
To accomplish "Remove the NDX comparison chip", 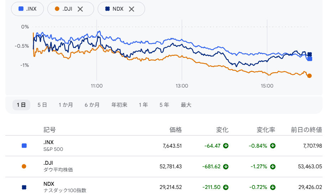I will coord(132,9).
